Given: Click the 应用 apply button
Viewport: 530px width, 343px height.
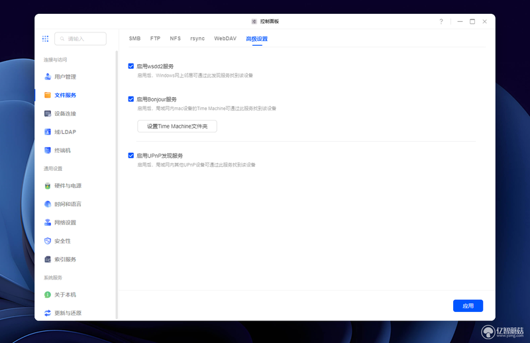Looking at the screenshot, I should 468,306.
